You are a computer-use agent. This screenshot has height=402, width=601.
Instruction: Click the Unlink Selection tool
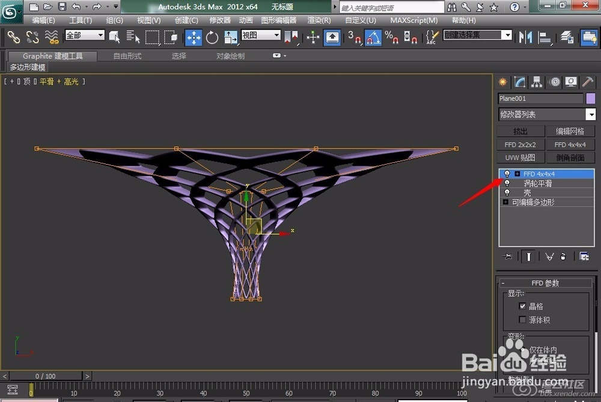32,37
